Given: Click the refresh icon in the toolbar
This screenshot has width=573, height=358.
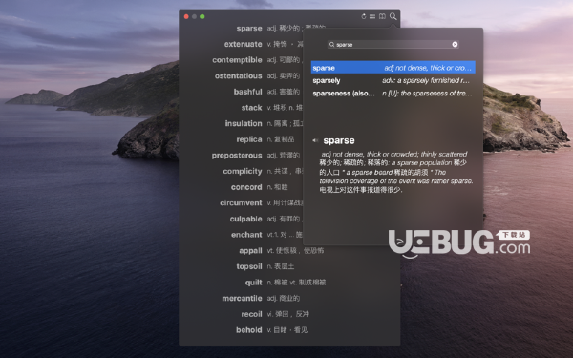Looking at the screenshot, I should click(363, 16).
